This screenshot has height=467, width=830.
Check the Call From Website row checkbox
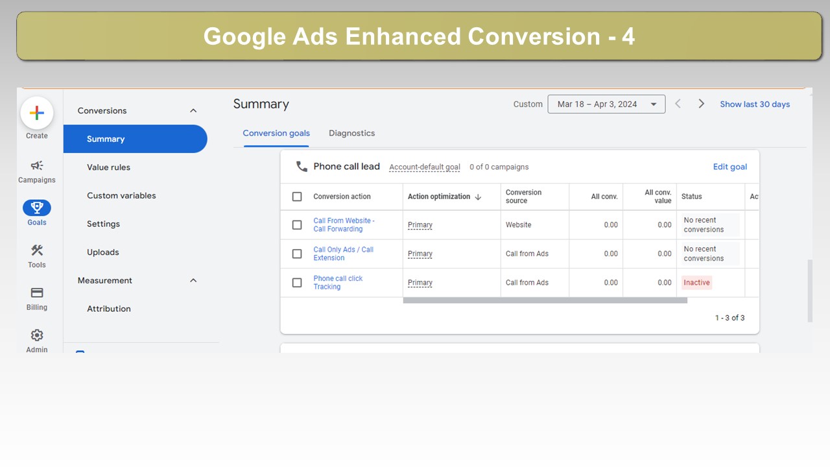coord(297,225)
